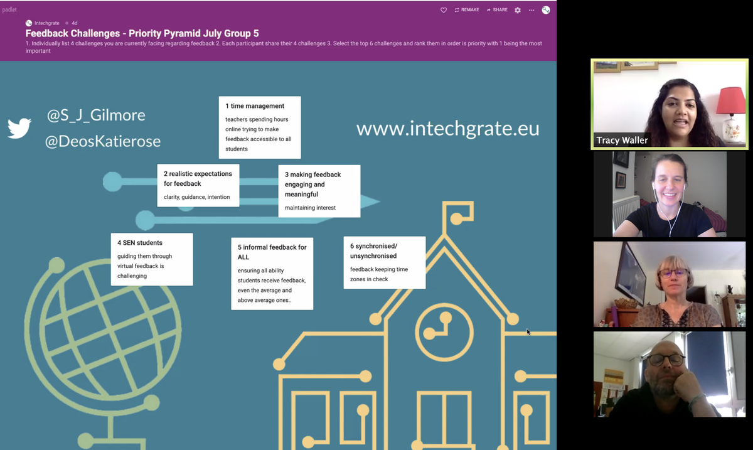Select Tracy Waller's video tile
This screenshot has width=753, height=450.
point(670,104)
